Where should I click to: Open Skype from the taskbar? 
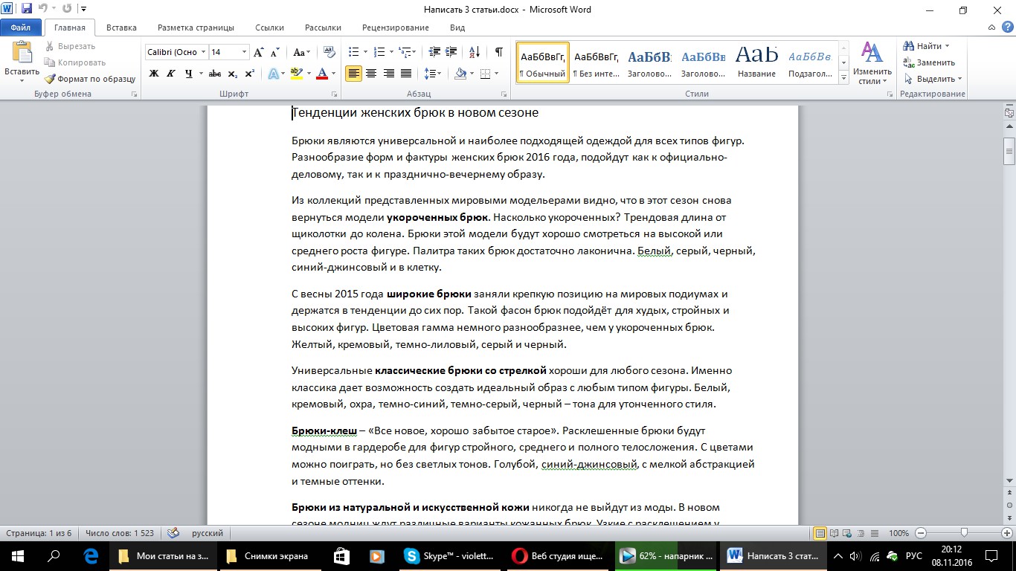click(449, 555)
